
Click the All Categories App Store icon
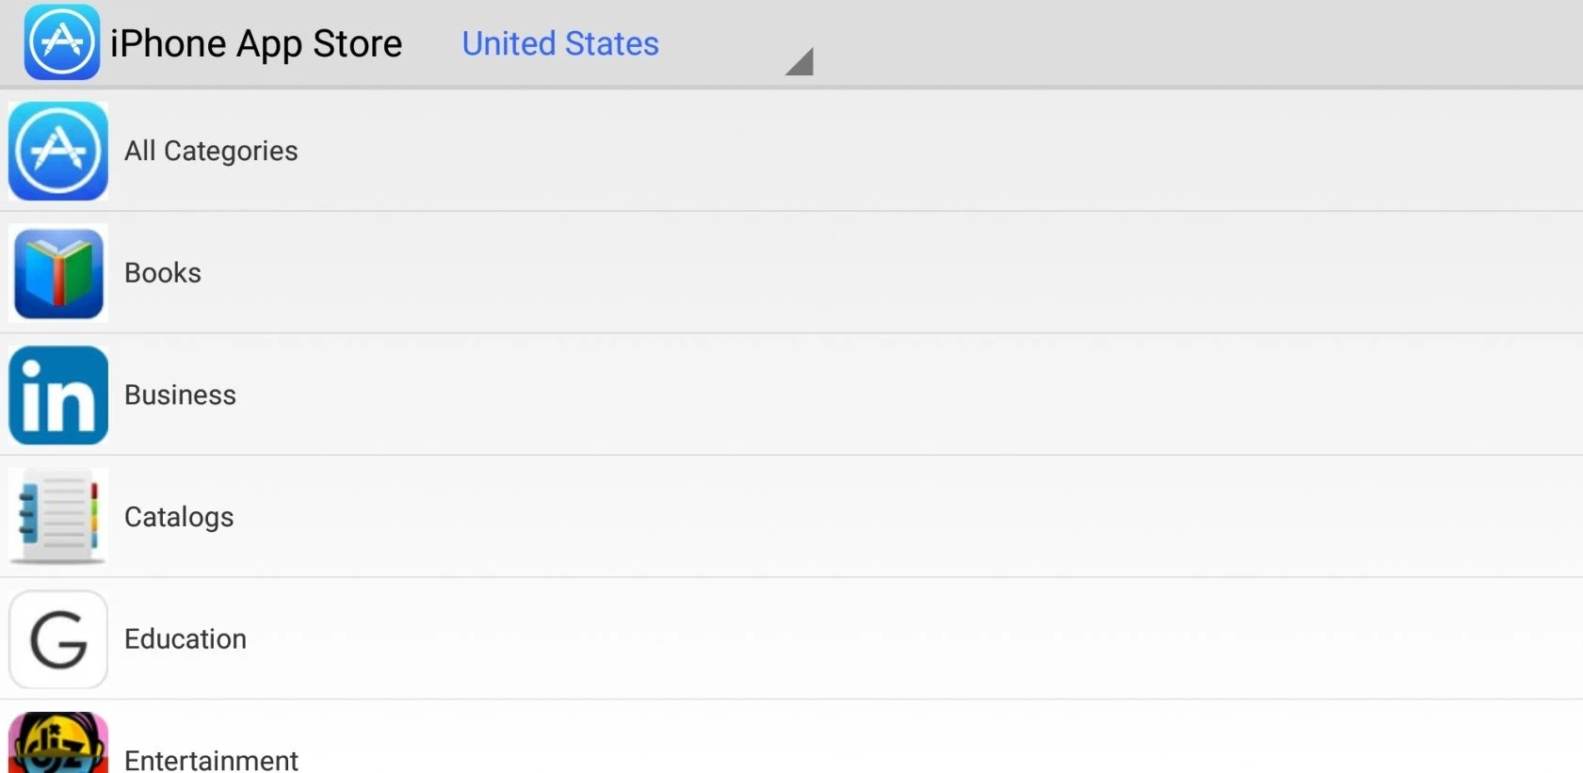(58, 151)
